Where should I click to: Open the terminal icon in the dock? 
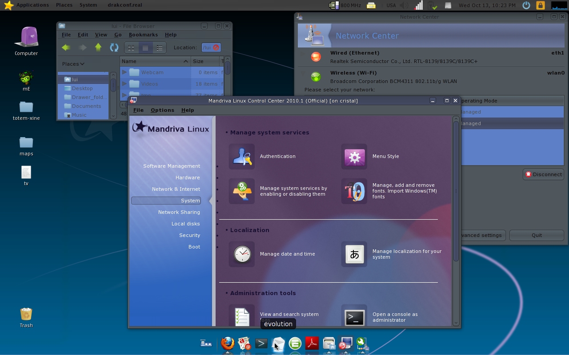pyautogui.click(x=261, y=343)
